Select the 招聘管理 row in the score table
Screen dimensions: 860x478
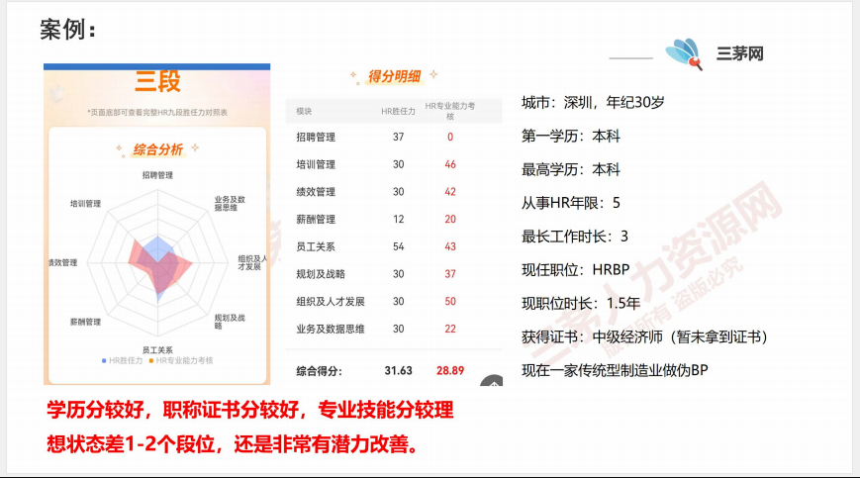coord(394,137)
